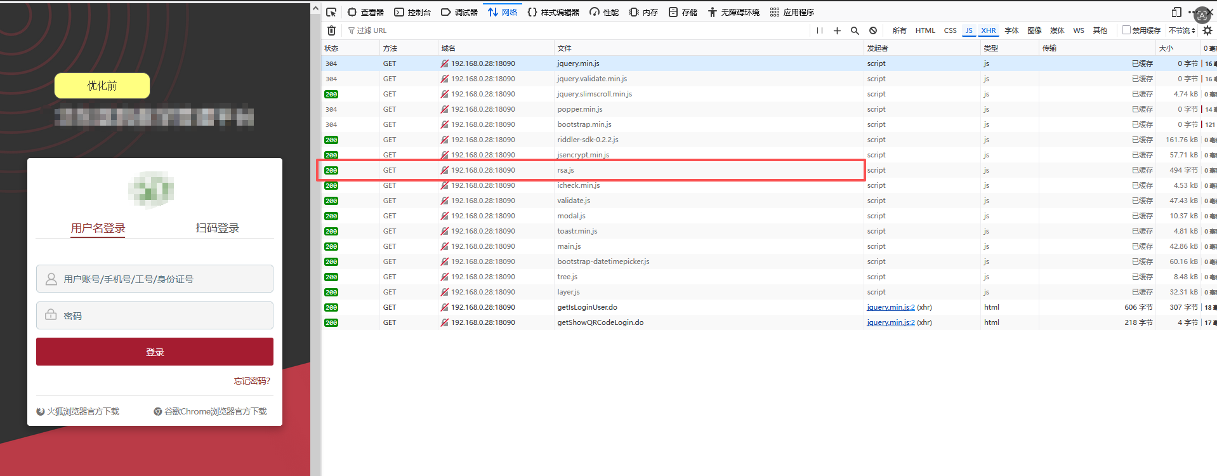Toggle the CSS request filter
The image size is (1217, 476).
point(950,30)
